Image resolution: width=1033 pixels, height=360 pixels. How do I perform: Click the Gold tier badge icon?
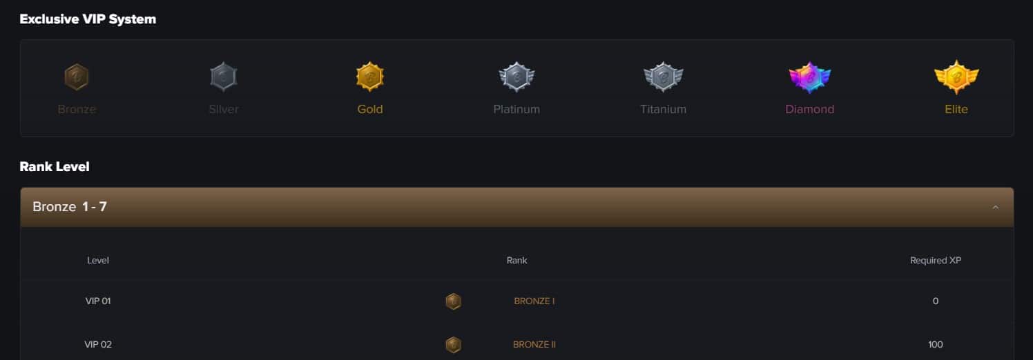[370, 77]
